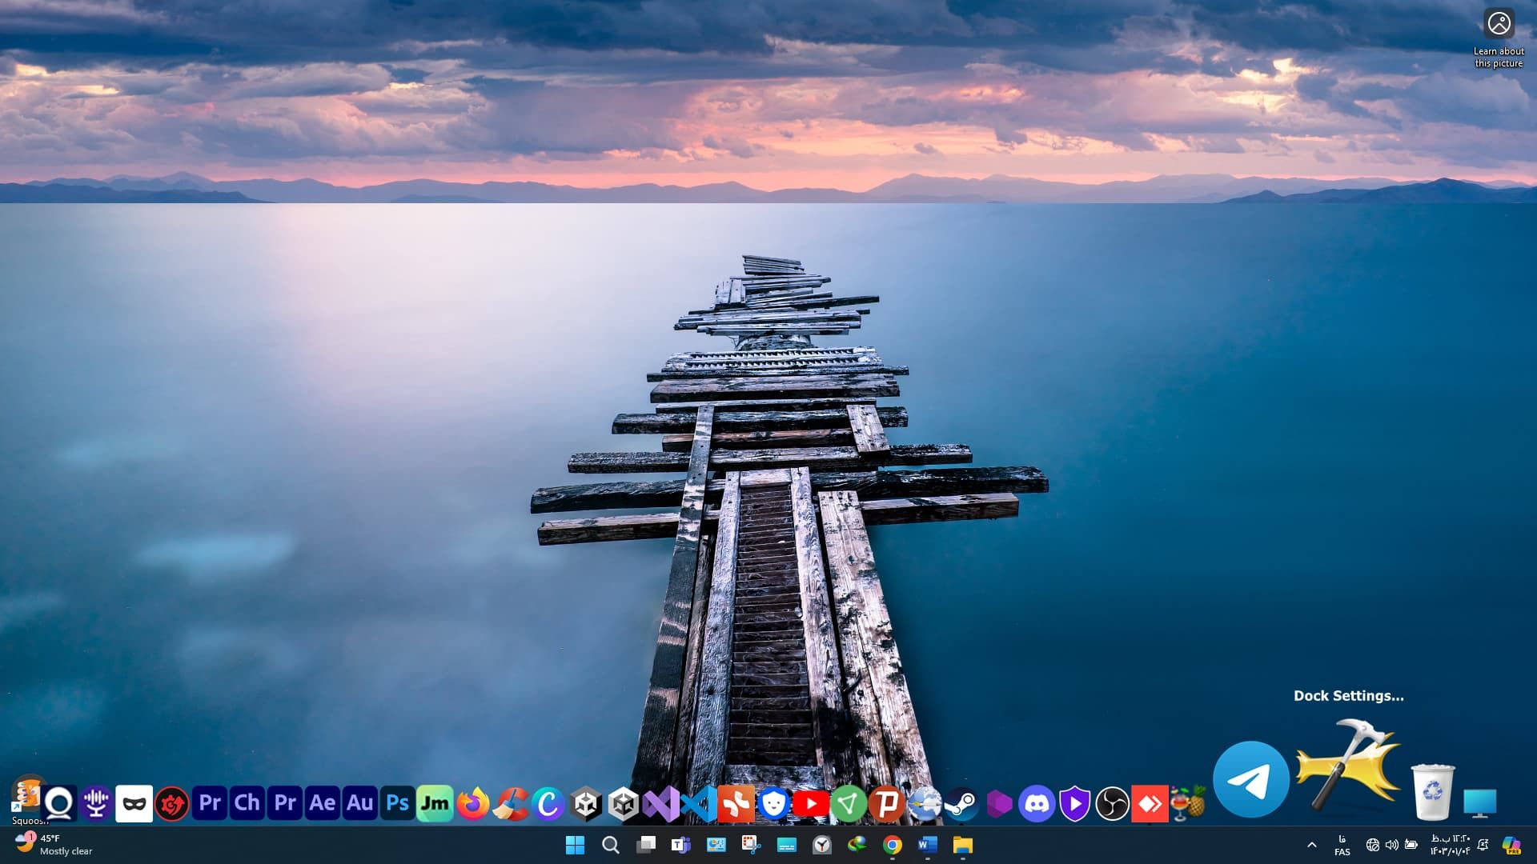Launch OBS Studio from the dock
The width and height of the screenshot is (1537, 864).
[x=1112, y=803]
